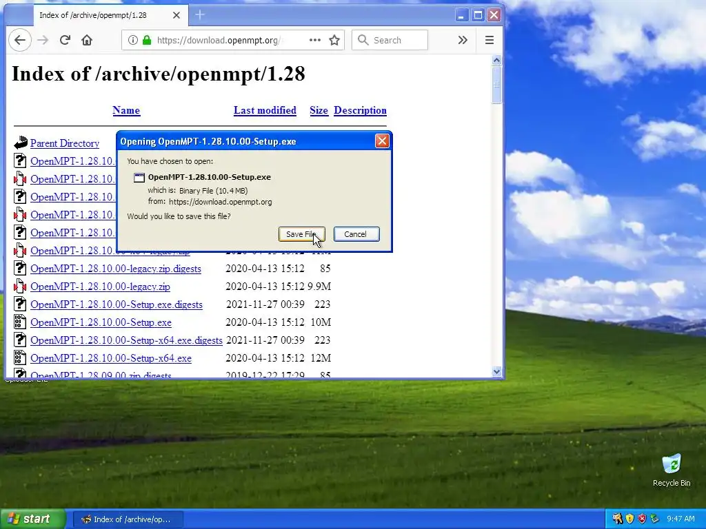This screenshot has width=706, height=529.
Task: Click the browser Back arrow button
Action: [20, 40]
